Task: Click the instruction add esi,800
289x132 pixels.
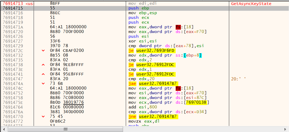Action: pos(143,107)
